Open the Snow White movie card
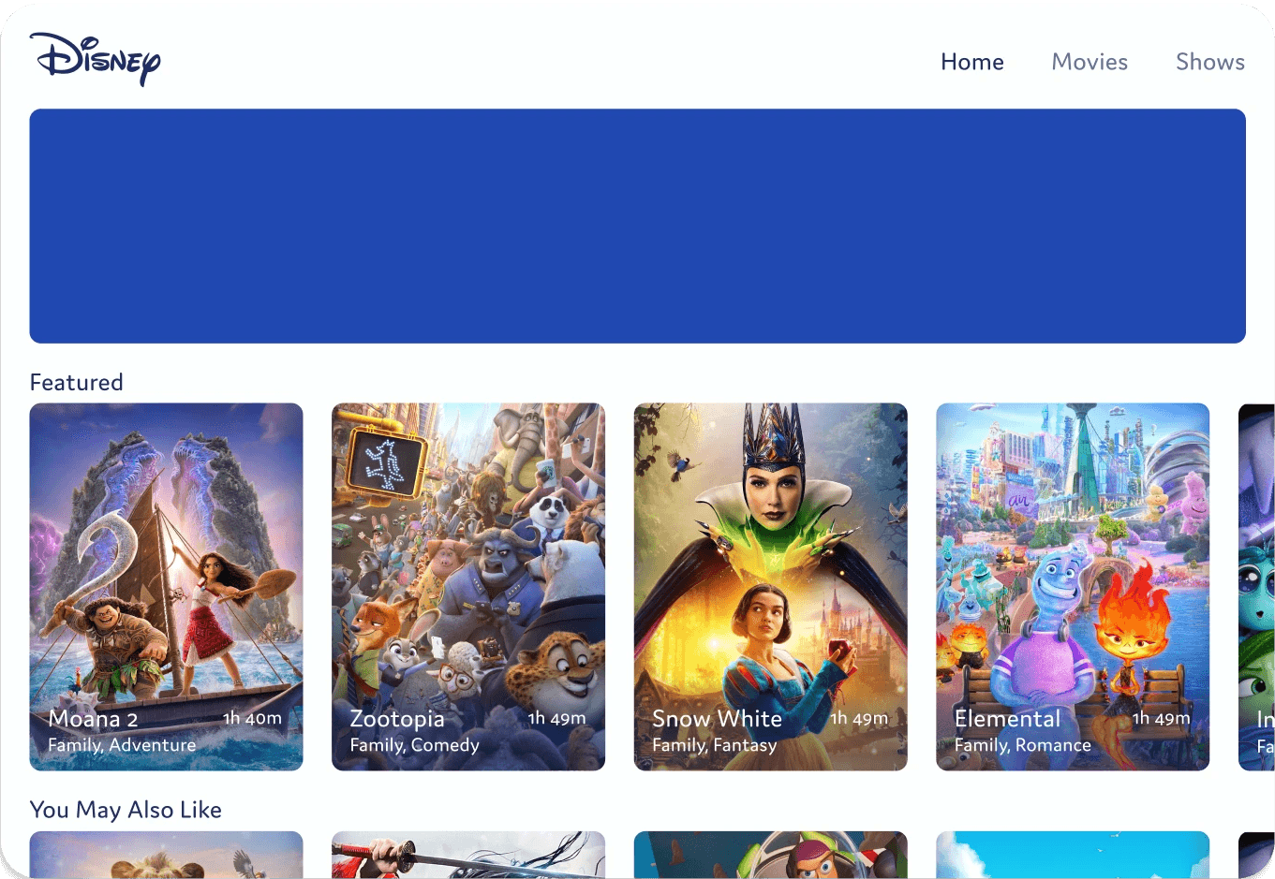Screen dimensions: 1275x879 (771, 587)
